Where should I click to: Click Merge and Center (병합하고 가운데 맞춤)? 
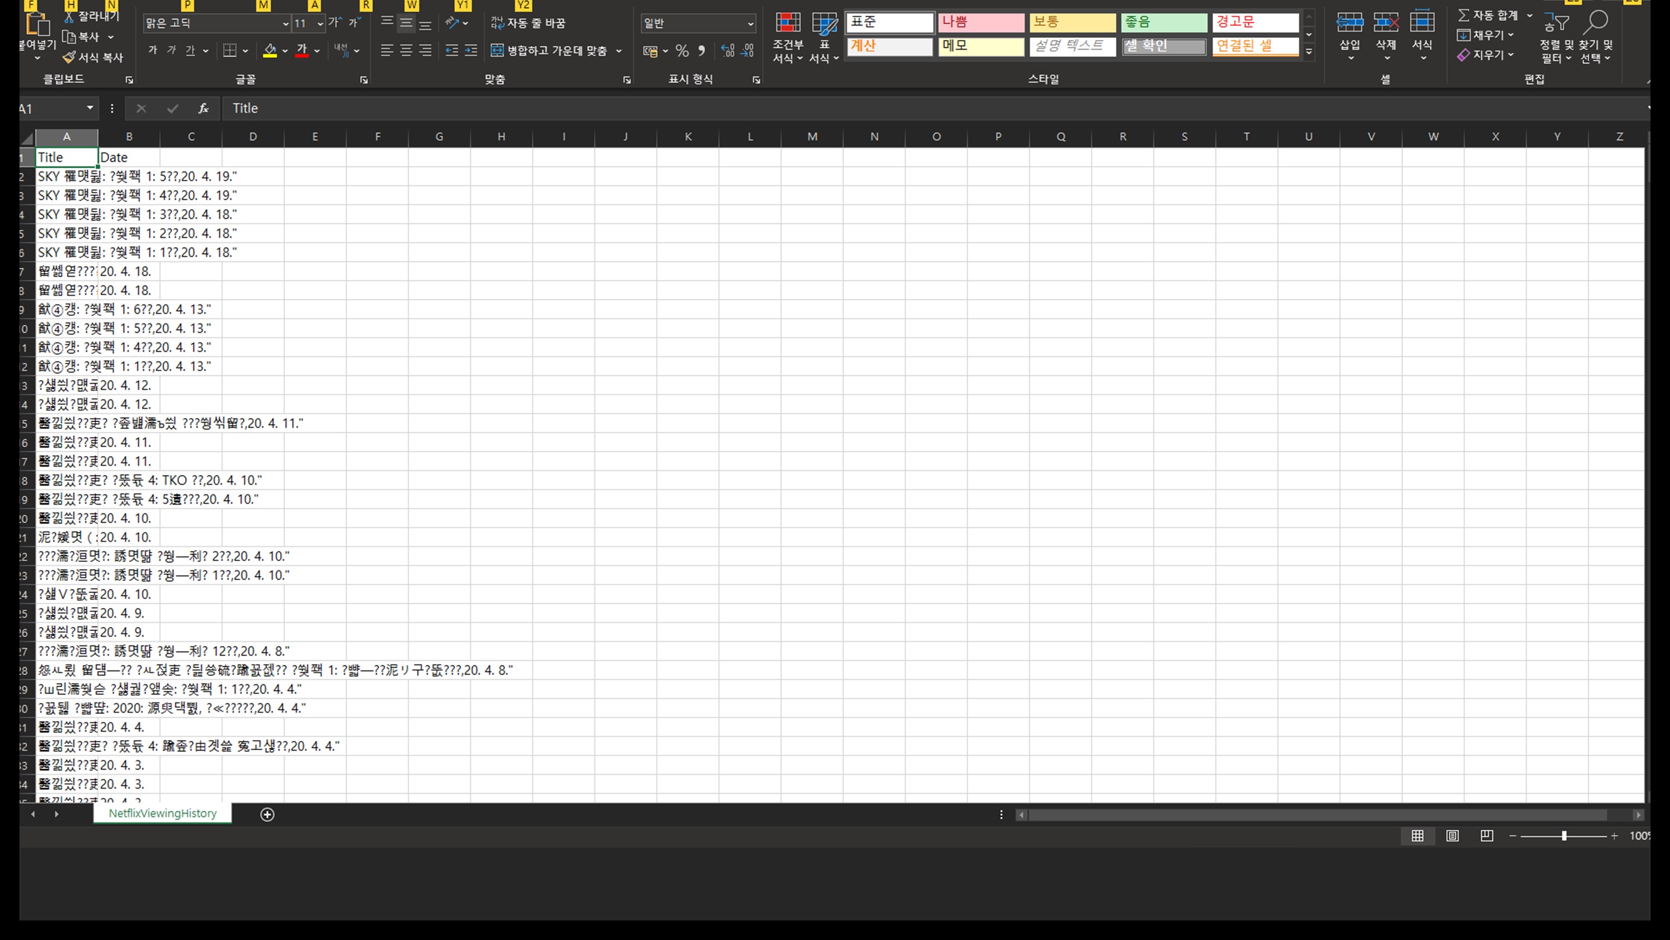pyautogui.click(x=556, y=50)
